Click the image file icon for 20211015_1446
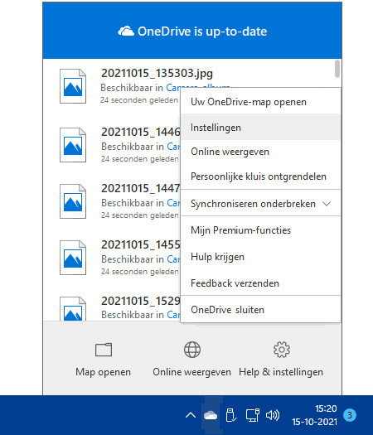The width and height of the screenshot is (373, 435). (73, 145)
